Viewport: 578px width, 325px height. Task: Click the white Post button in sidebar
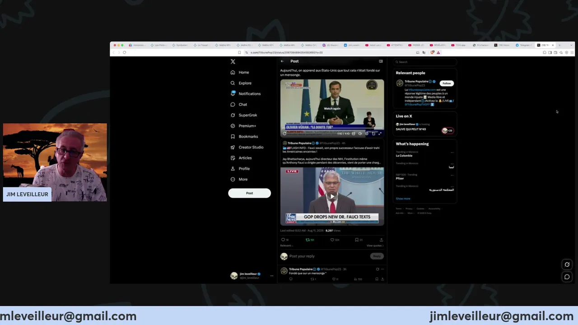click(249, 193)
